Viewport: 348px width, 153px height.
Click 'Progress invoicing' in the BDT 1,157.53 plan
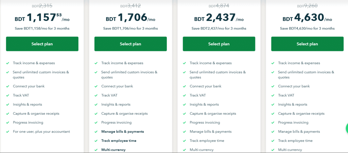pos(28,123)
